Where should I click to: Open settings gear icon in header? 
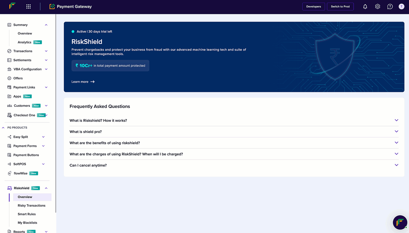378,6
